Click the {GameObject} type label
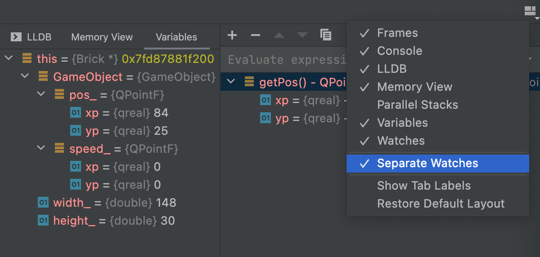Screen dimensions: 540x257 click(x=176, y=77)
